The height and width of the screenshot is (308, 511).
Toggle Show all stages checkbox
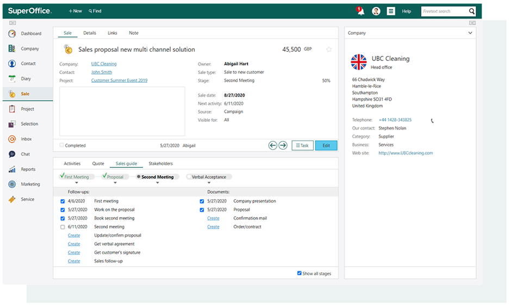coord(299,273)
